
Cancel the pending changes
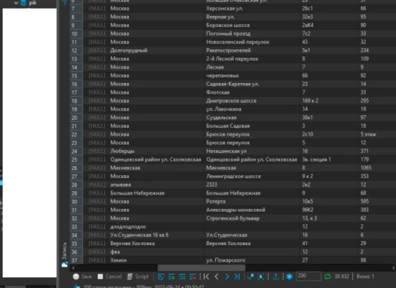(x=110, y=276)
